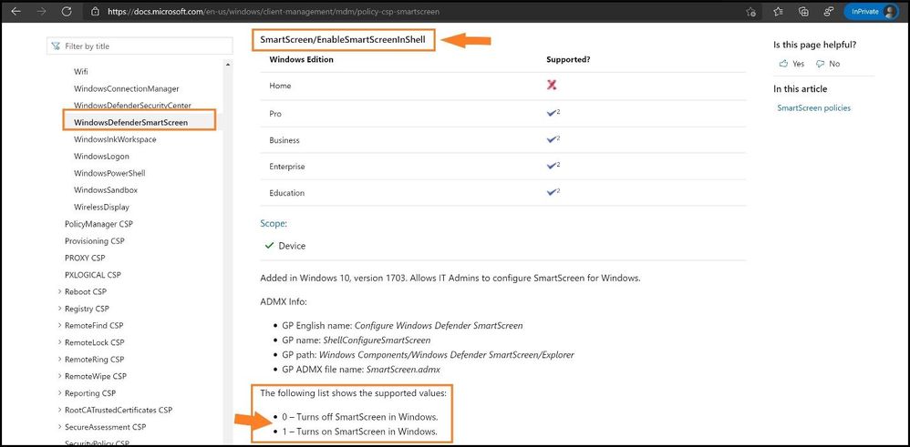The height and width of the screenshot is (447, 910).
Task: Open PolicyManager CSP in sidebar
Action: coord(98,224)
